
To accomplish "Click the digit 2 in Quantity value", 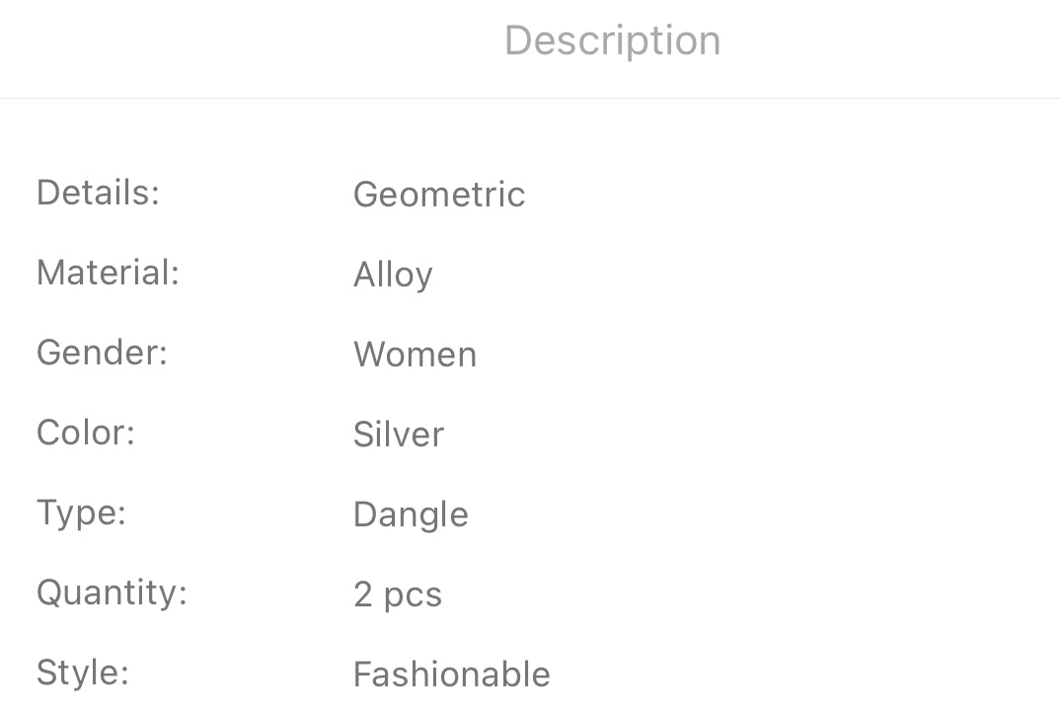I will point(362,594).
